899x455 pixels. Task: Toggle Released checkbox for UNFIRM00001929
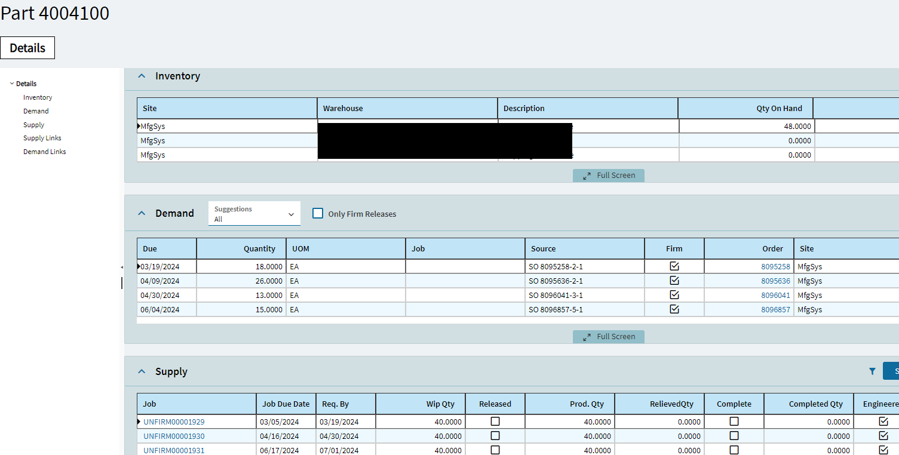[x=495, y=422]
